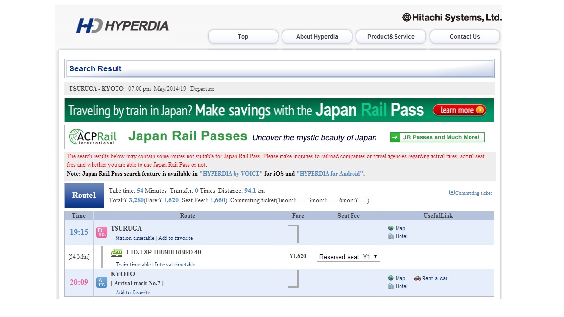
Task: Click the Japan Rail Pass learn more button
Action: pos(459,110)
